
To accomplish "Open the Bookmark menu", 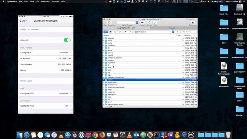I will [46, 2].
